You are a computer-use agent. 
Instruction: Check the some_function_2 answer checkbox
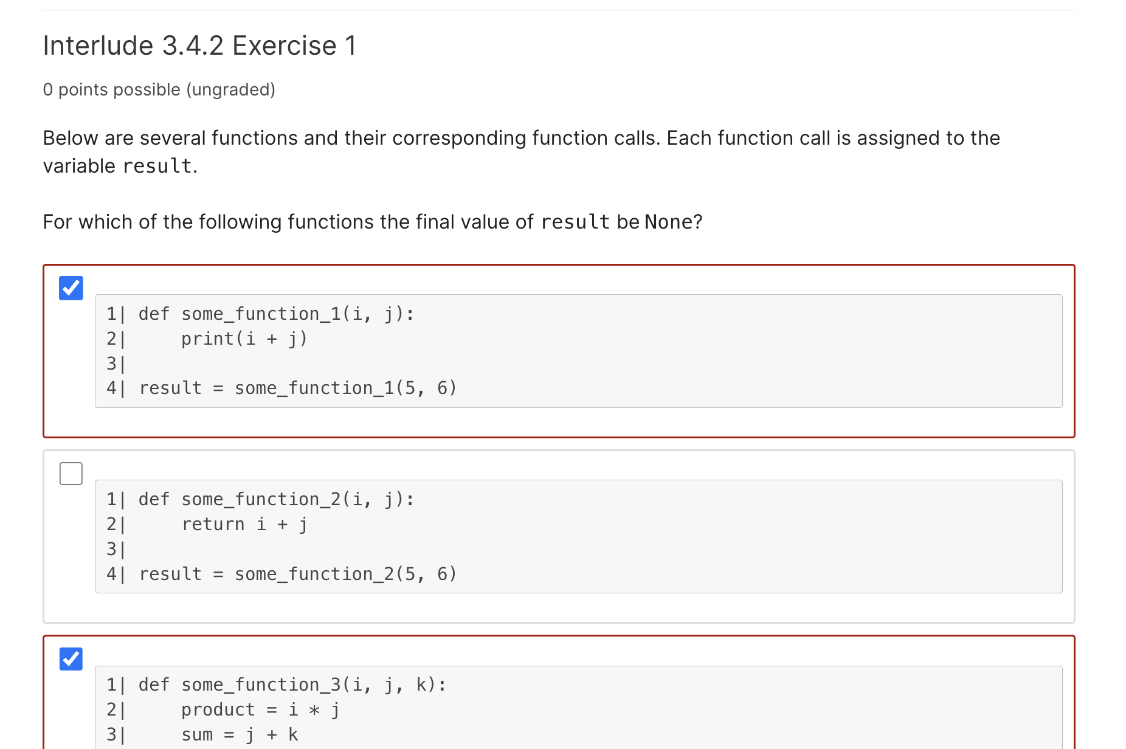coord(71,474)
